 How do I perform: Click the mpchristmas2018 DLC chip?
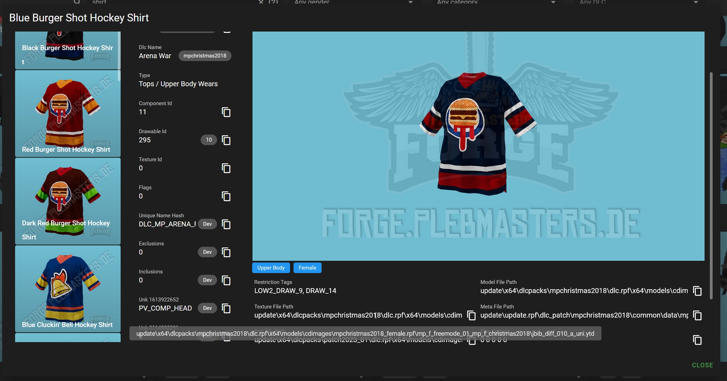pos(205,56)
